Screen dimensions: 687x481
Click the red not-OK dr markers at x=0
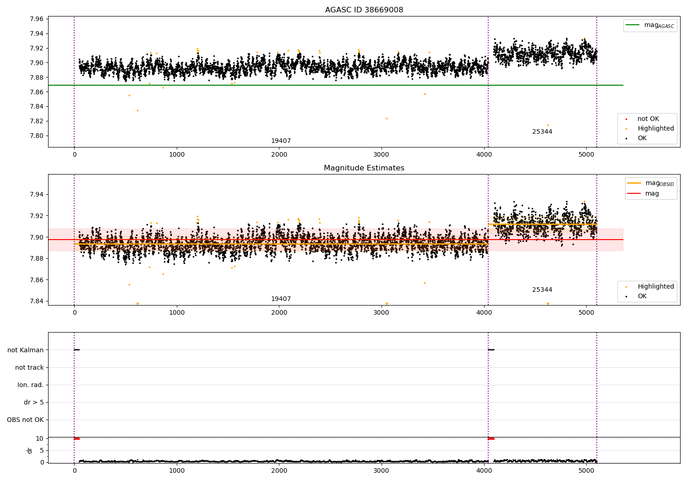pos(77,438)
